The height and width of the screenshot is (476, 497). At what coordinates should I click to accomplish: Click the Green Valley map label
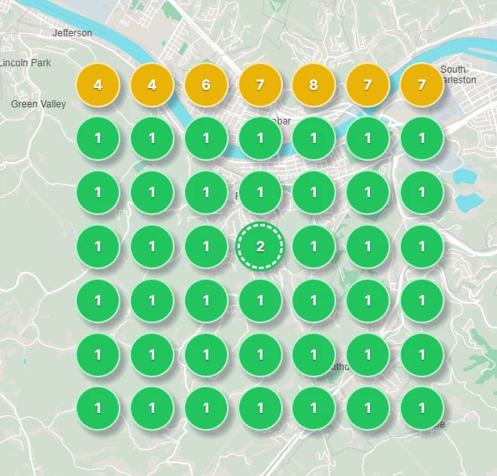[x=38, y=104]
